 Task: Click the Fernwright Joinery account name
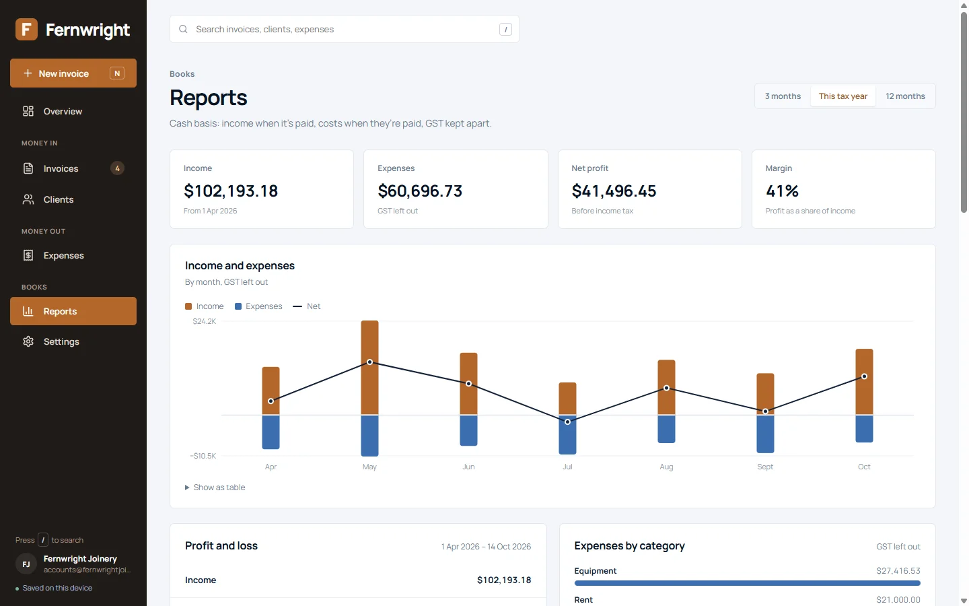80,559
